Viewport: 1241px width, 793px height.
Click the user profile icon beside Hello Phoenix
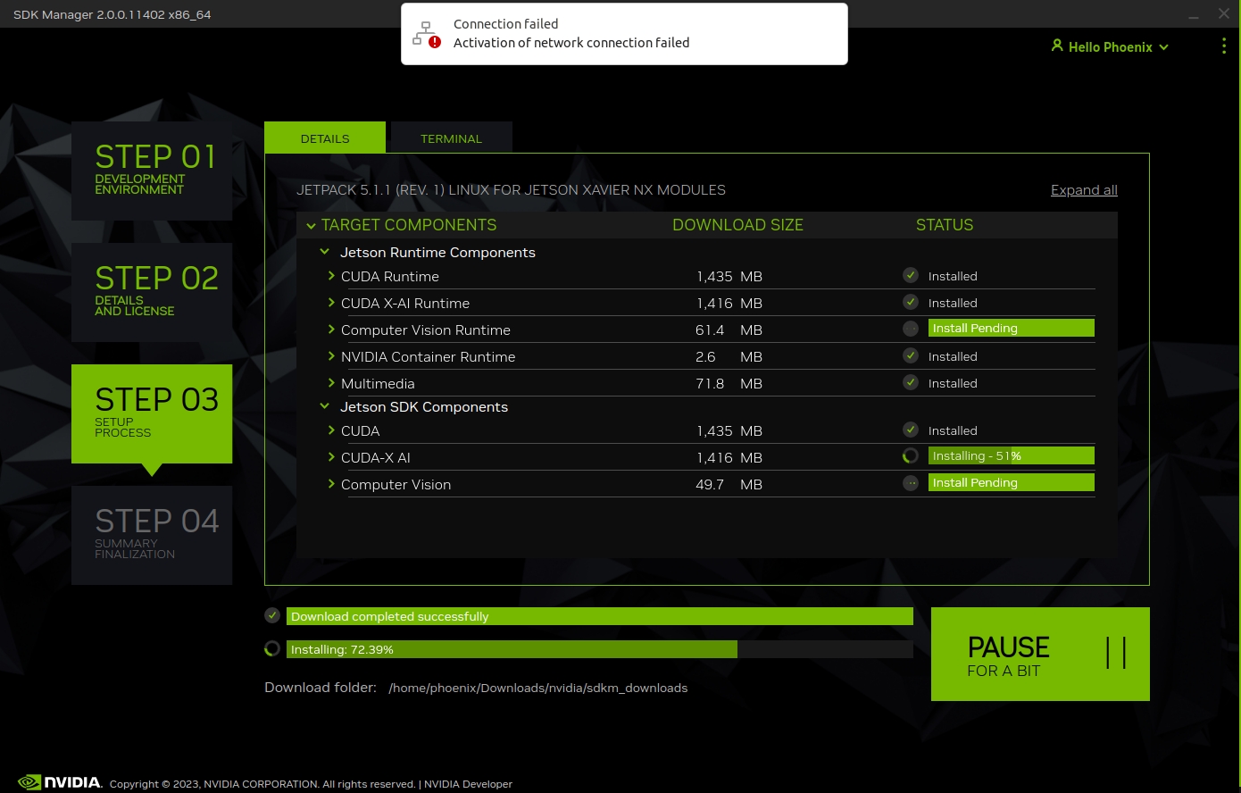click(1057, 46)
